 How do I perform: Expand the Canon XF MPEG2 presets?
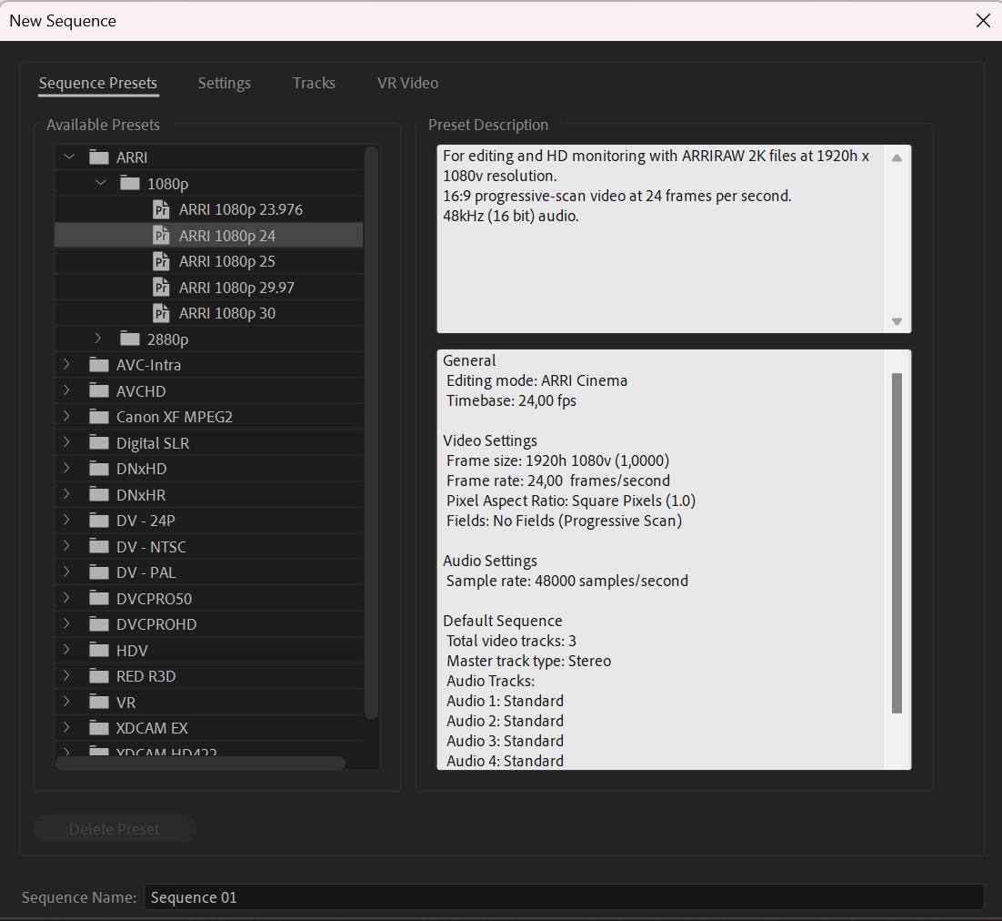66,417
